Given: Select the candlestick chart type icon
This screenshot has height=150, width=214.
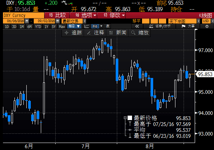Looking at the screenshot, I should 95,26.
